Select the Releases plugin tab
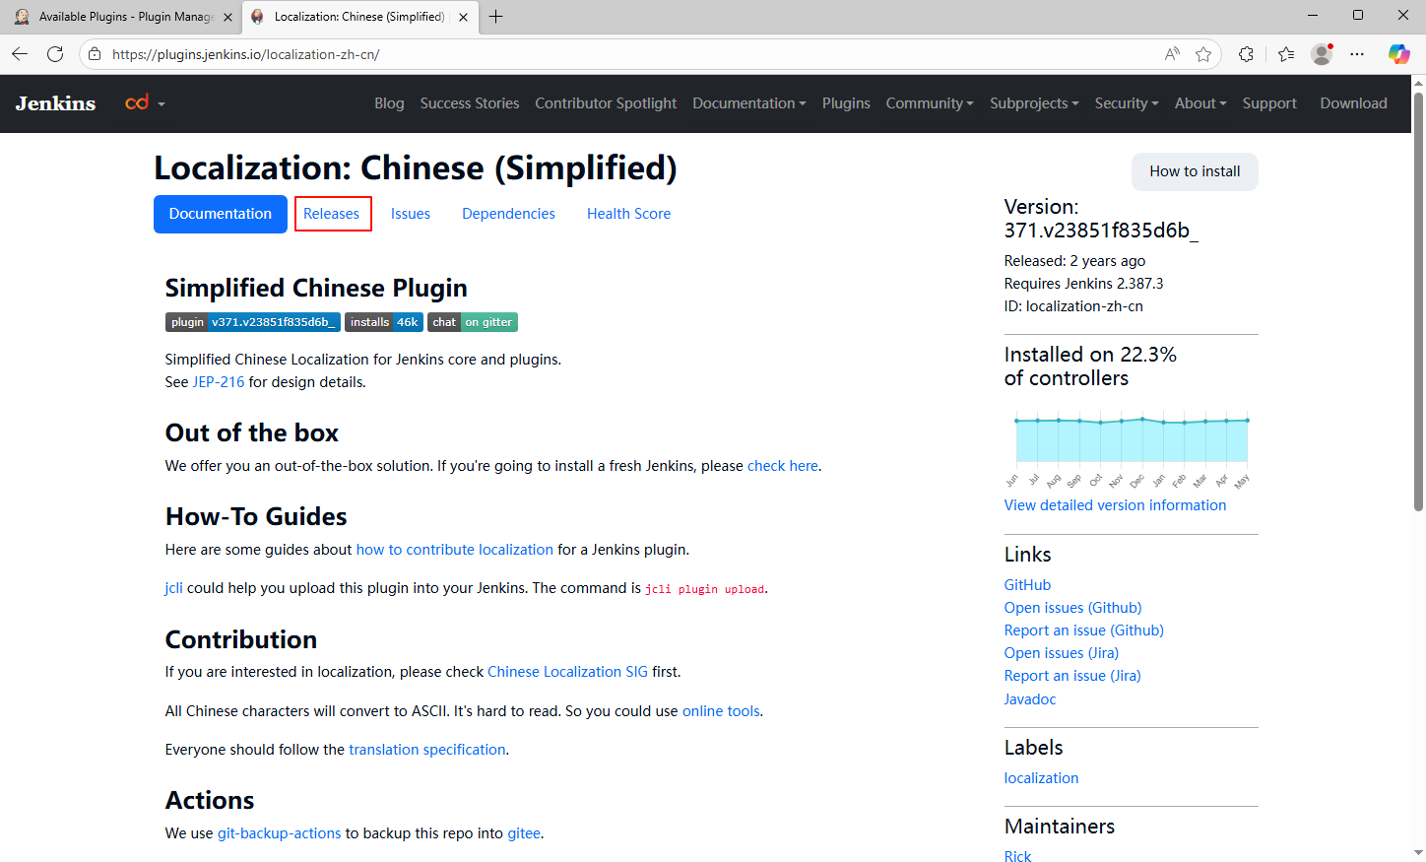This screenshot has width=1426, height=862. click(x=332, y=214)
